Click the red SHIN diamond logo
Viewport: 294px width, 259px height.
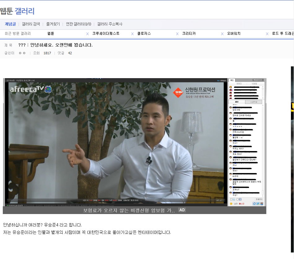[x=178, y=92]
